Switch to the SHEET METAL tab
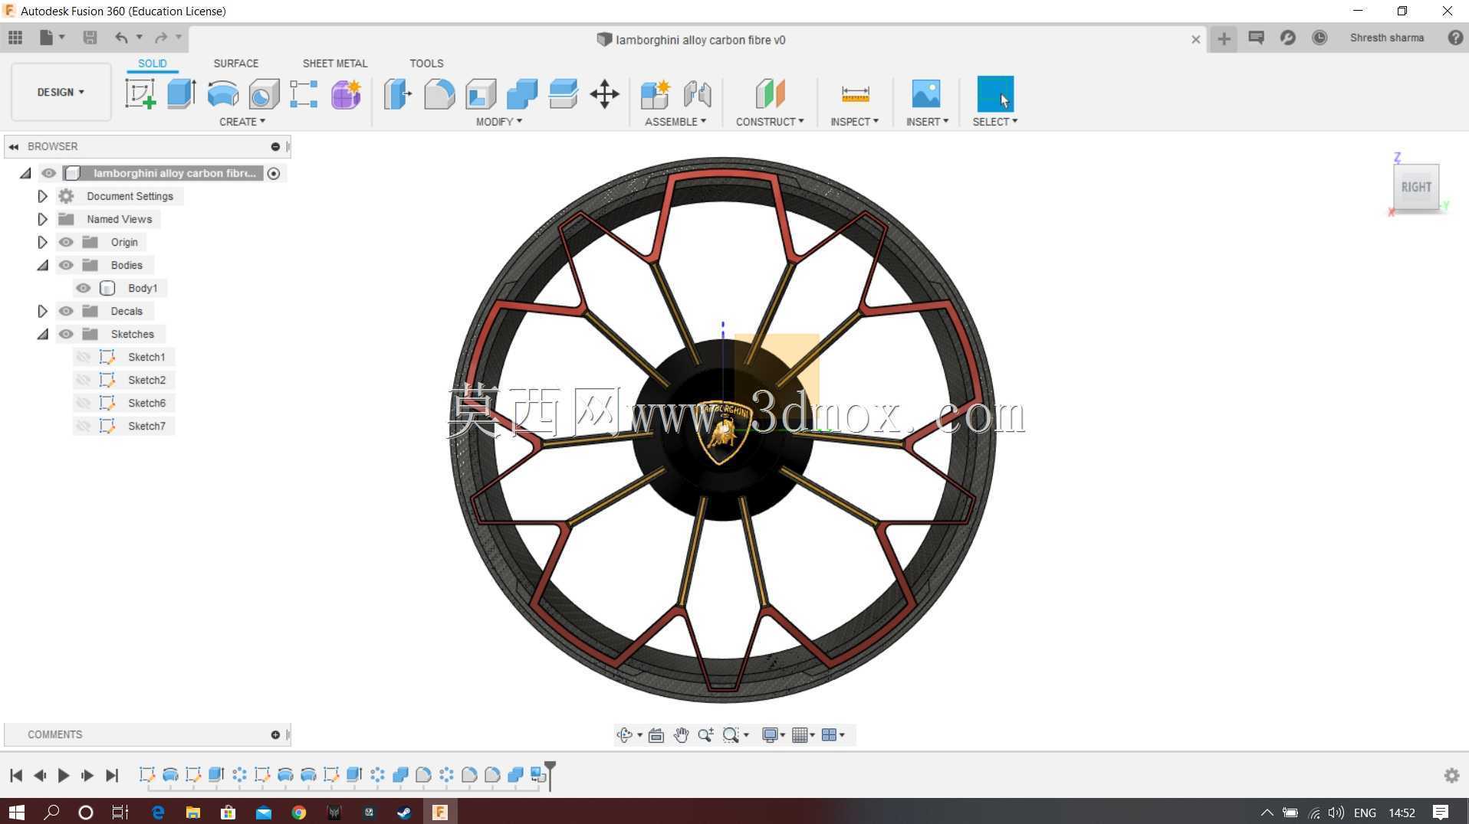The image size is (1469, 824). coord(335,64)
